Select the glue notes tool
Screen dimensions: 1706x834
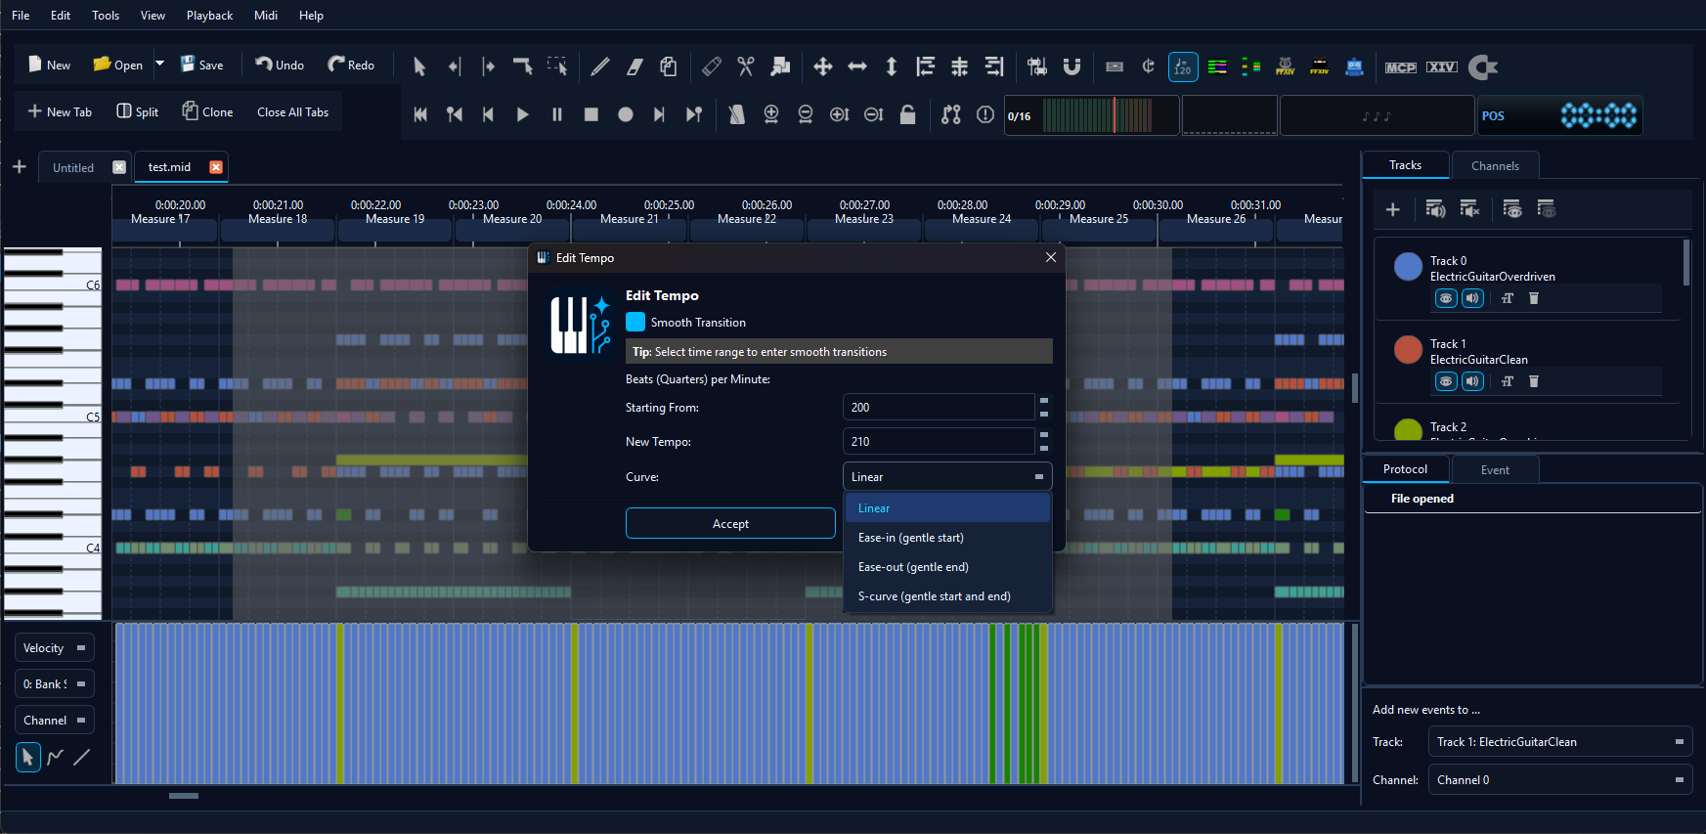[x=712, y=66]
